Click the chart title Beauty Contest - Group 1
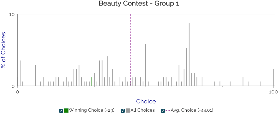 coord(139,4)
